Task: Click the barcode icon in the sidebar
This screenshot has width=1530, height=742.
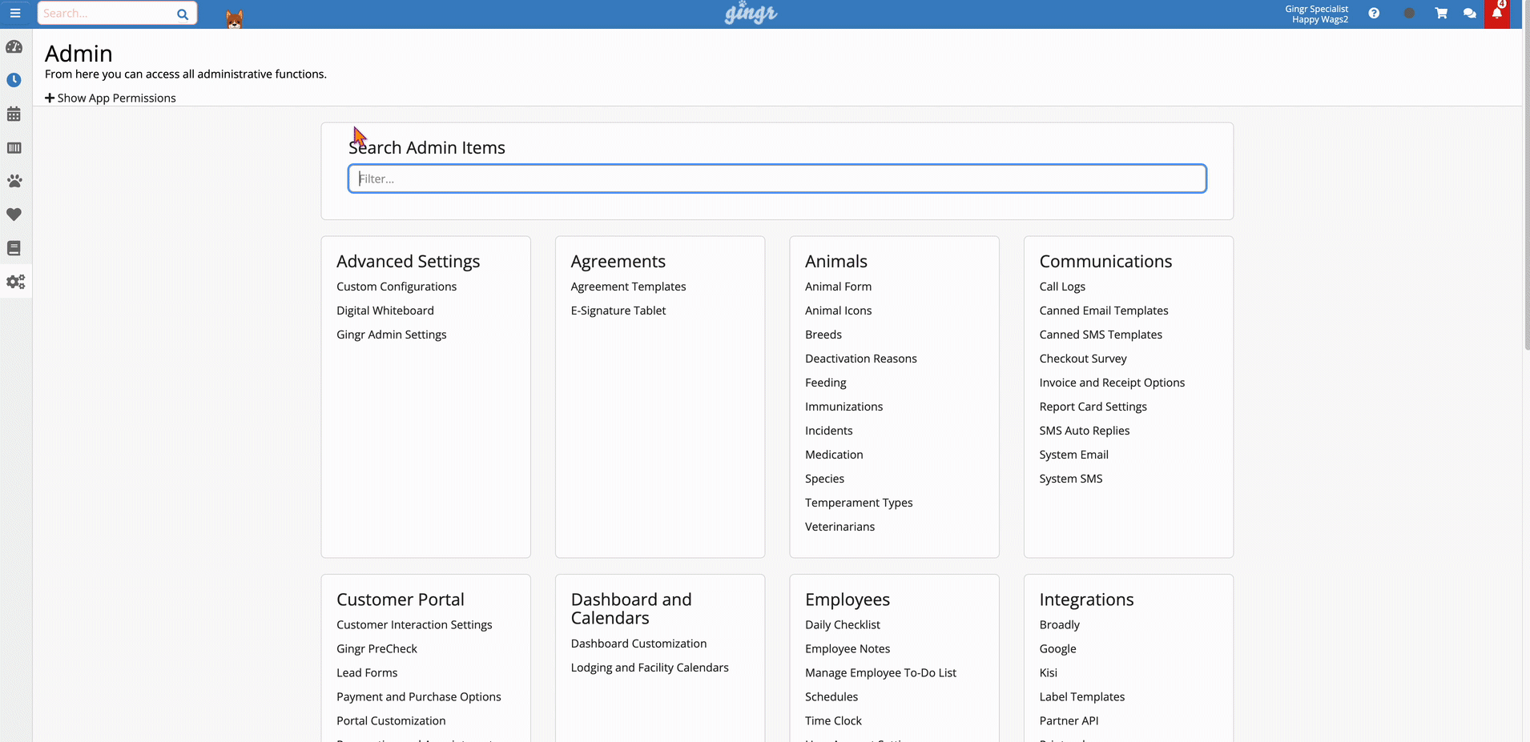Action: [14, 148]
